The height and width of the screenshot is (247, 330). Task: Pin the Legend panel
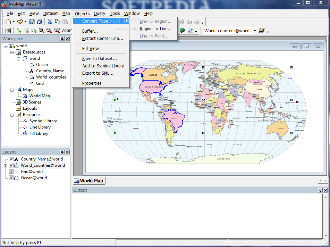point(62,152)
